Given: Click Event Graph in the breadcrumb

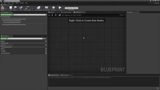Looking at the screenshot, I should click(77, 15).
